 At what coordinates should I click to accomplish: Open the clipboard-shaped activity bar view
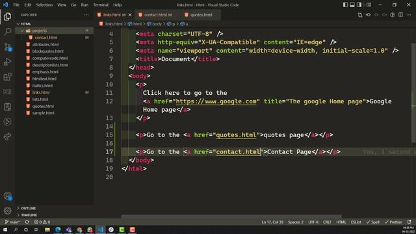click(7, 107)
